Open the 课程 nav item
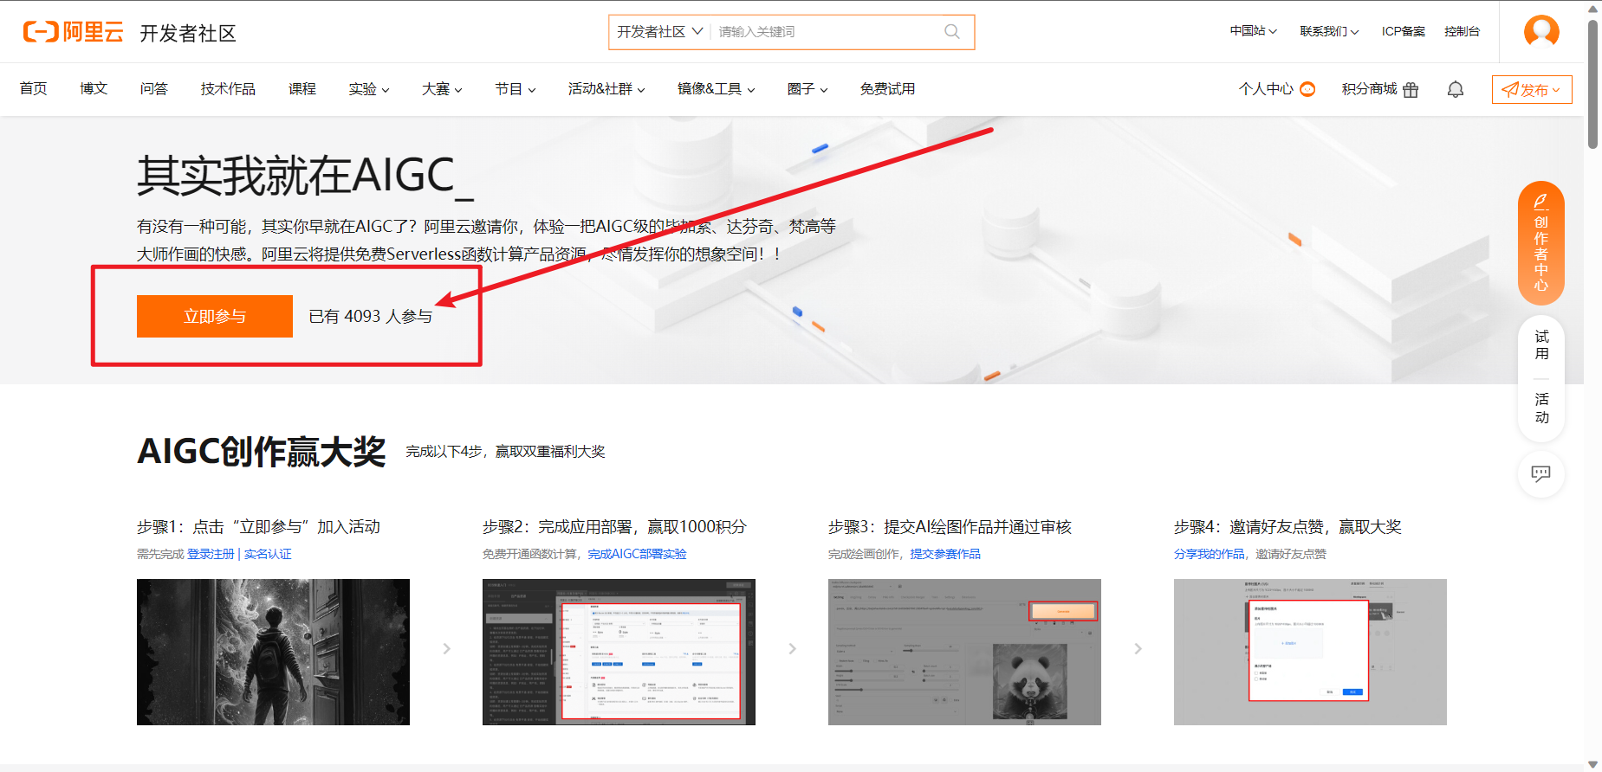Screen dimensions: 1602x772 coord(302,89)
